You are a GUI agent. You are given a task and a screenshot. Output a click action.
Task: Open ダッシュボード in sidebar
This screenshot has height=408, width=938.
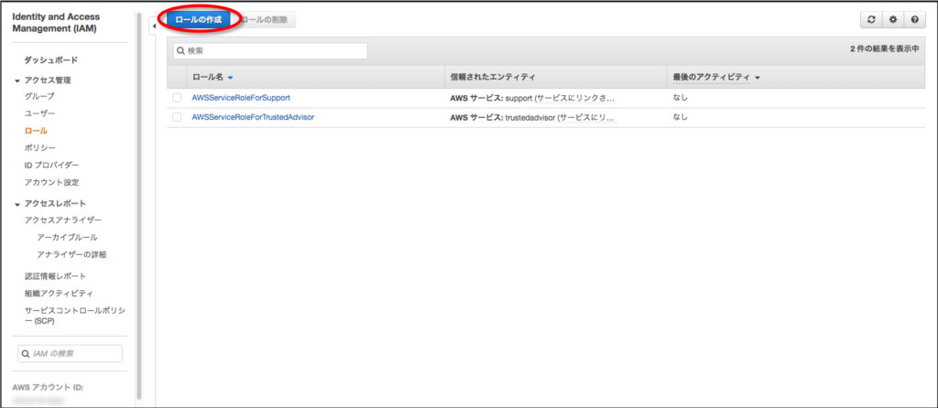pyautogui.click(x=50, y=59)
